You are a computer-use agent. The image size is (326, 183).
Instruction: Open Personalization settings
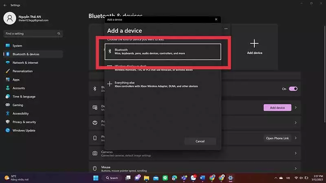(33, 71)
